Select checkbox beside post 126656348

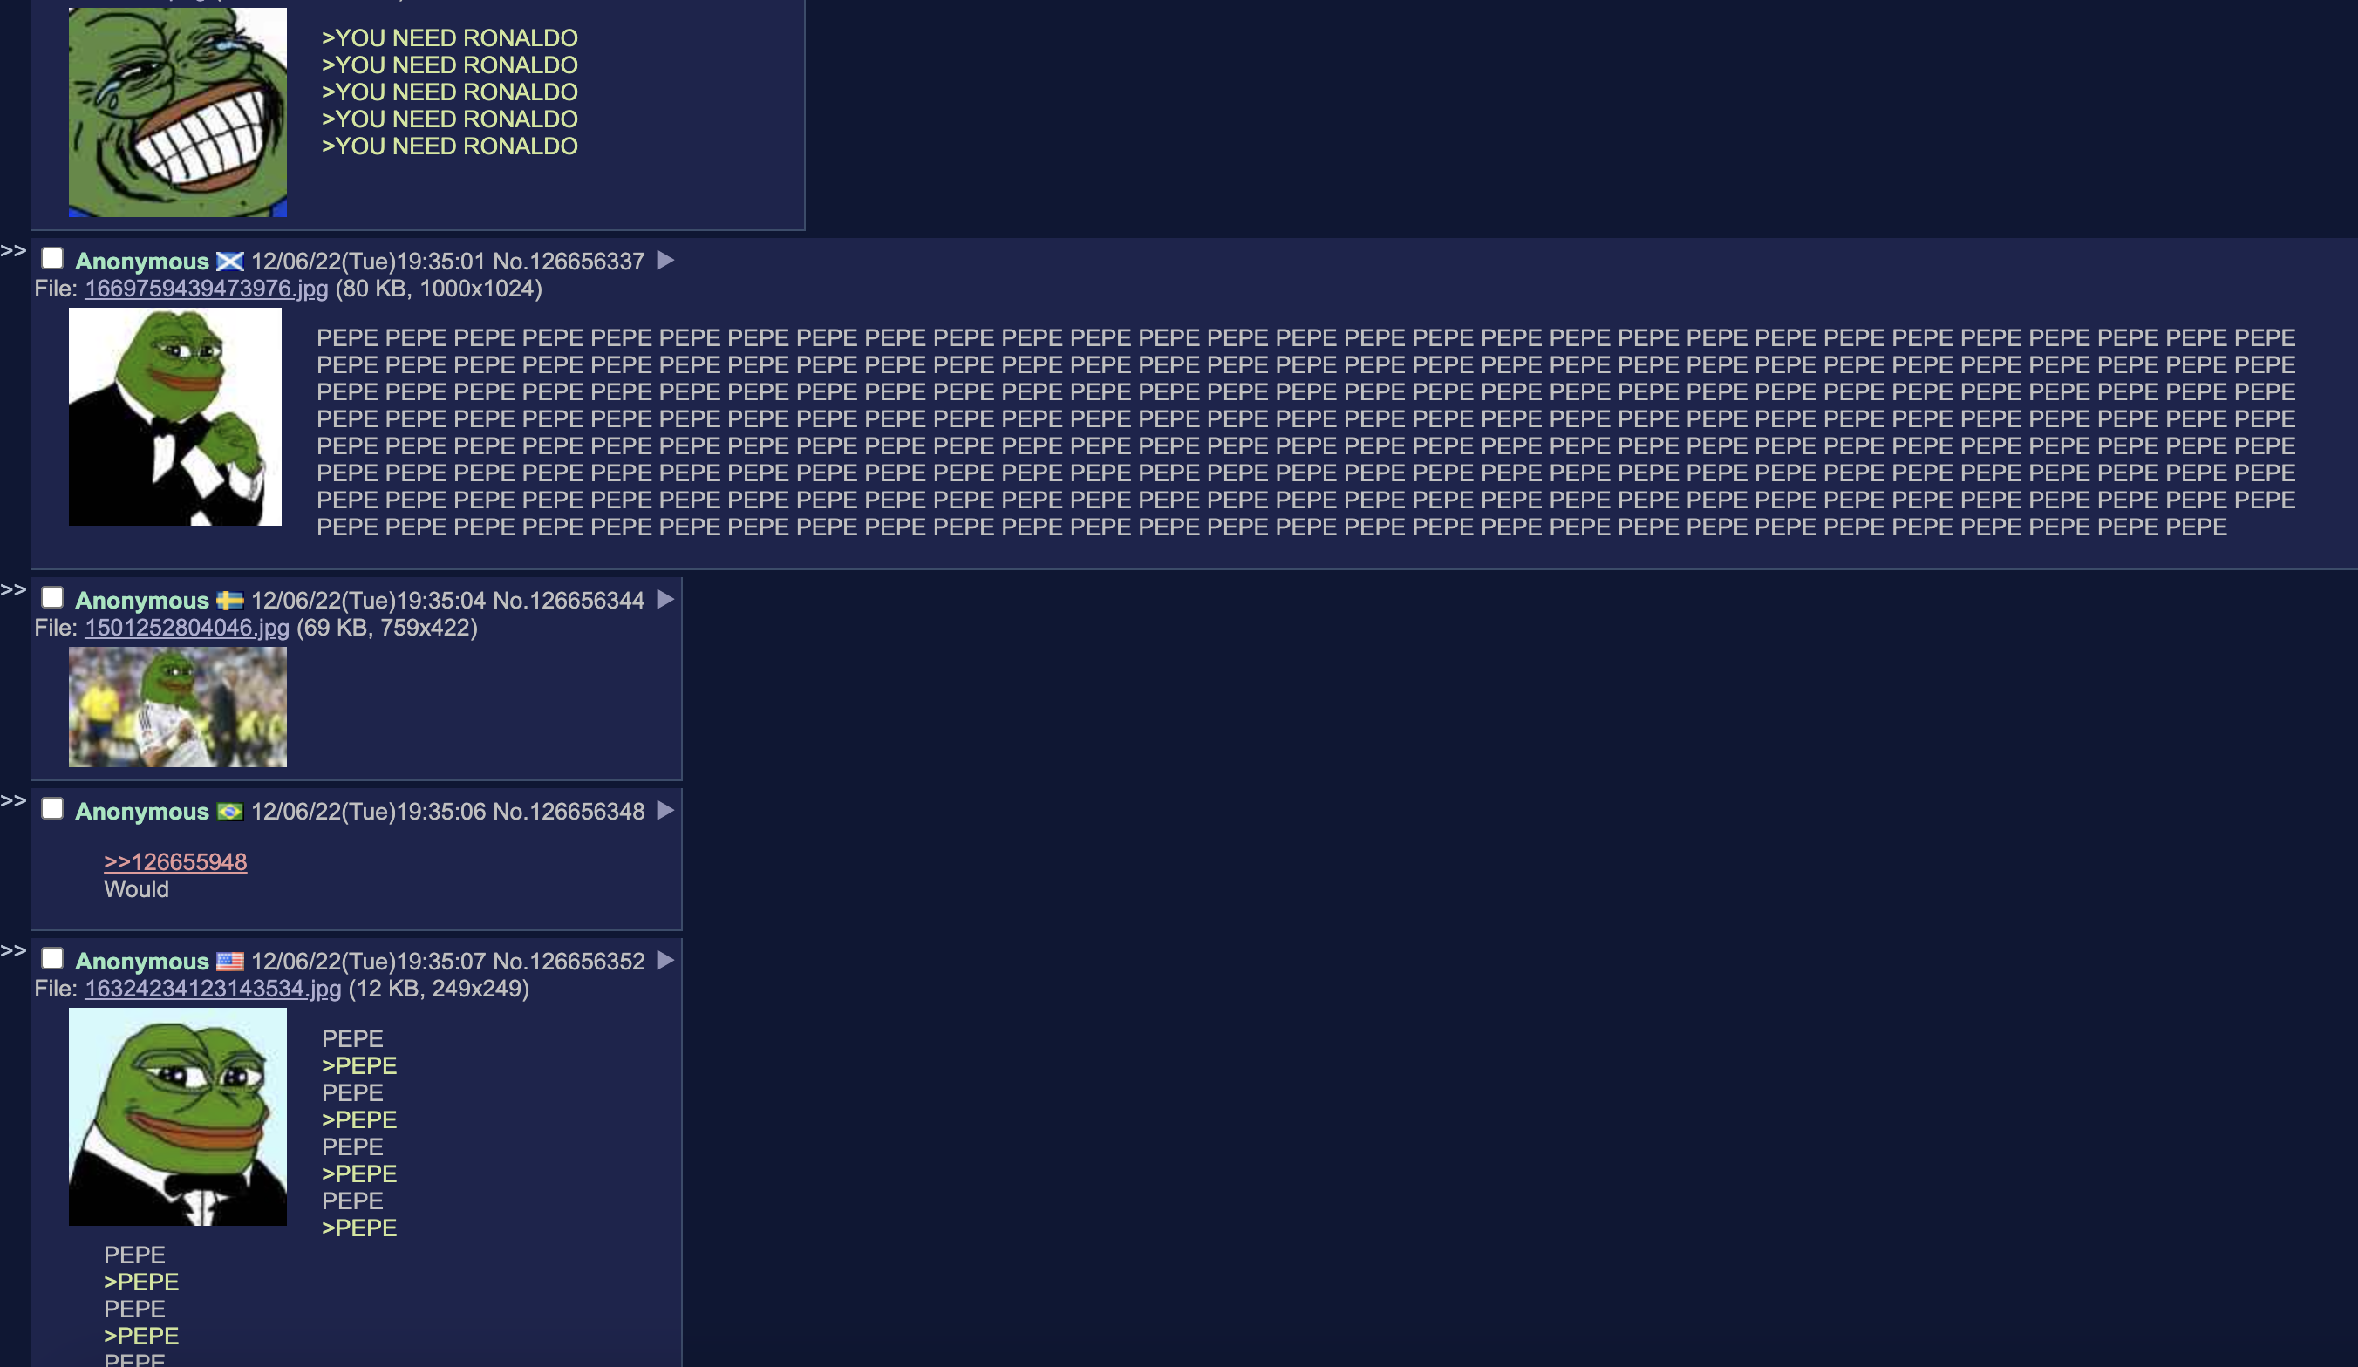(x=52, y=808)
